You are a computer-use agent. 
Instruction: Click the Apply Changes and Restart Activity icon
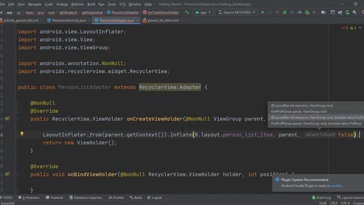(x=270, y=13)
